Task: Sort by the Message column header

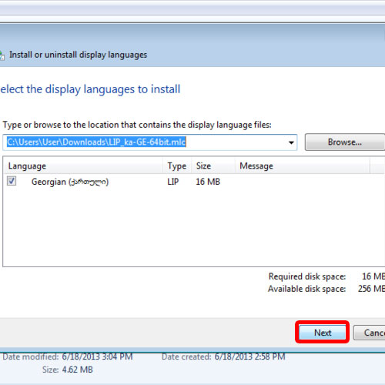Action: click(x=303, y=166)
